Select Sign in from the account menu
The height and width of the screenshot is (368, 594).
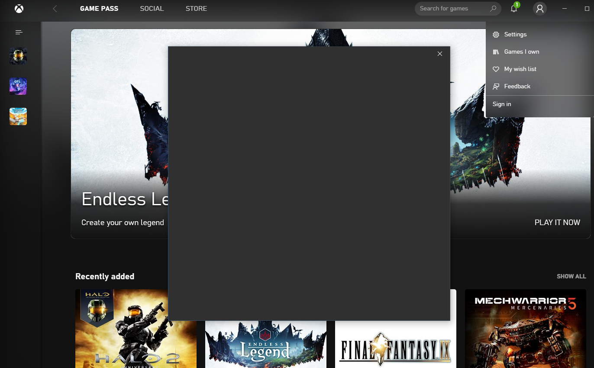click(x=501, y=104)
